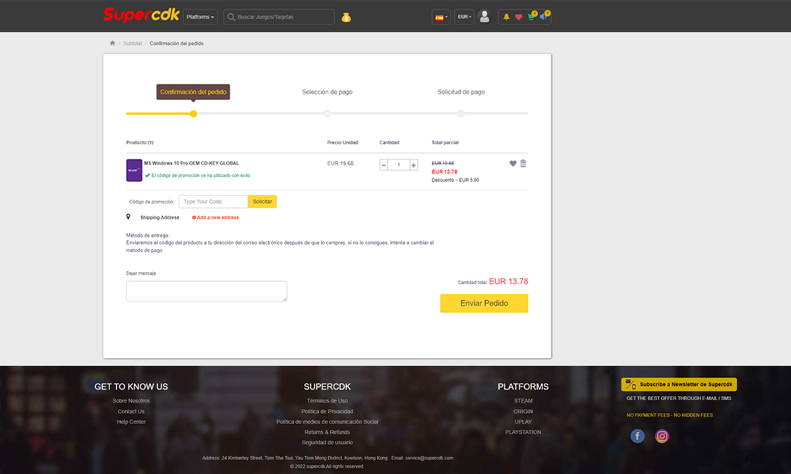Open the Instagram page icon

pyautogui.click(x=662, y=436)
